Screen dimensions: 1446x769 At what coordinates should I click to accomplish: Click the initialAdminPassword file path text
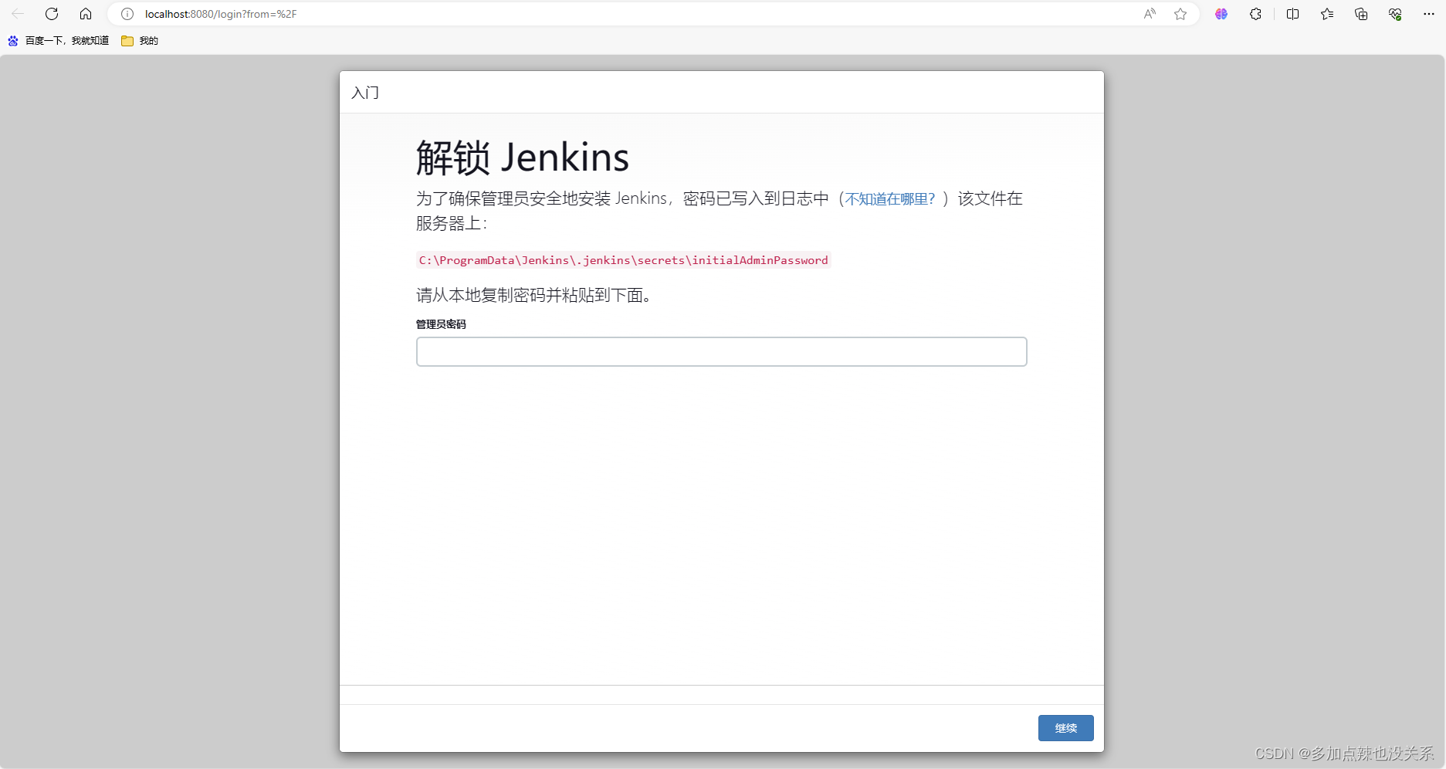coord(623,260)
